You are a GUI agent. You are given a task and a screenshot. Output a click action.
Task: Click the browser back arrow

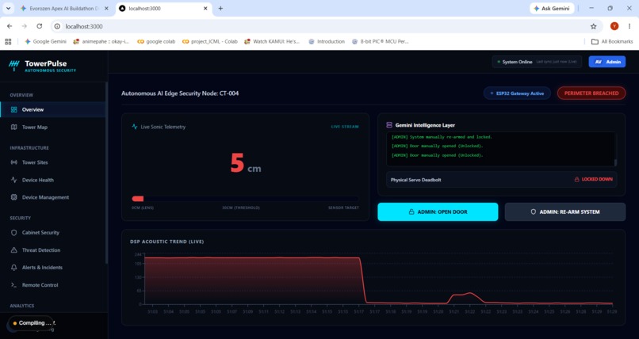pyautogui.click(x=10, y=26)
